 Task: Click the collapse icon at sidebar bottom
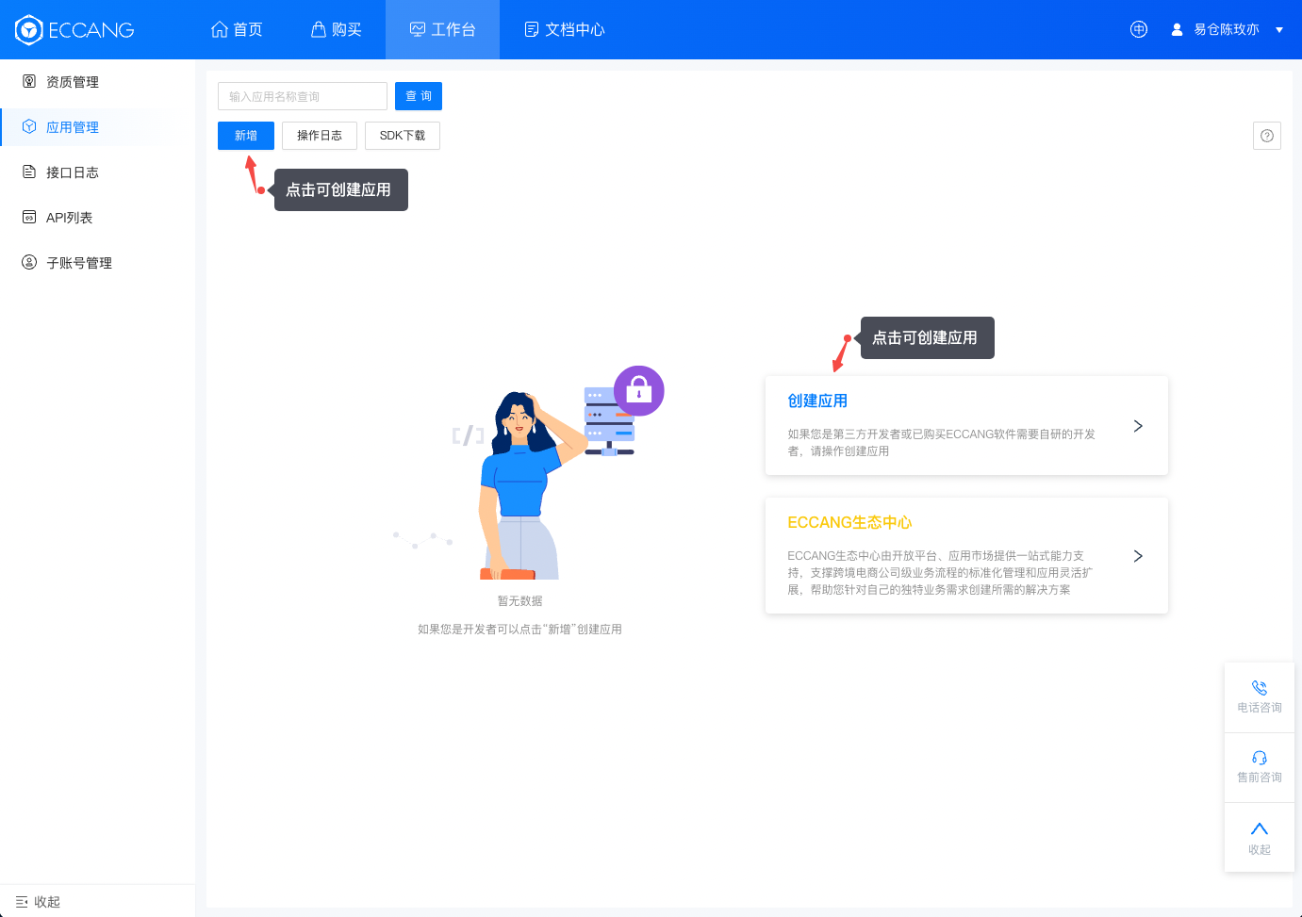coord(22,902)
